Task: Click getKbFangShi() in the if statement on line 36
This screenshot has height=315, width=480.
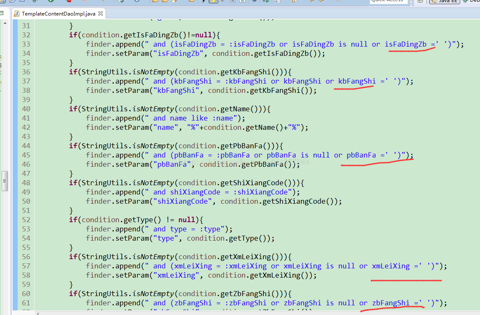Action: [249, 72]
